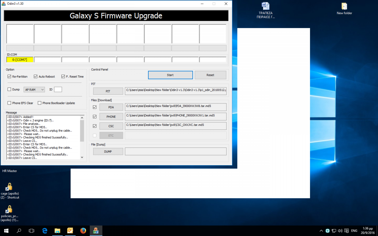378x236 pixels.
Task: Open the Windows Start menu
Action: coord(6,231)
